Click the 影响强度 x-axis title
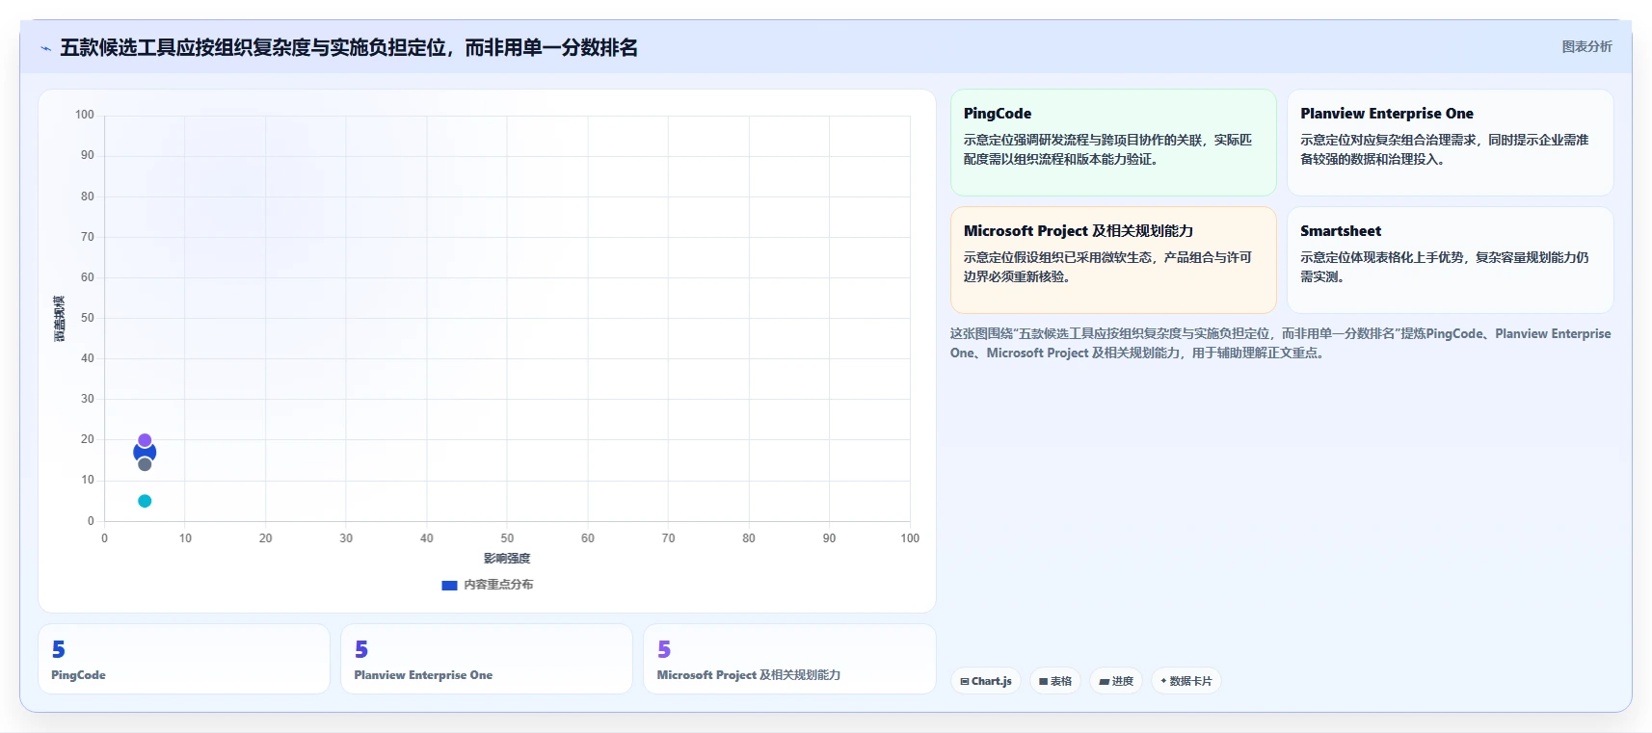Image resolution: width=1652 pixels, height=733 pixels. (x=507, y=559)
